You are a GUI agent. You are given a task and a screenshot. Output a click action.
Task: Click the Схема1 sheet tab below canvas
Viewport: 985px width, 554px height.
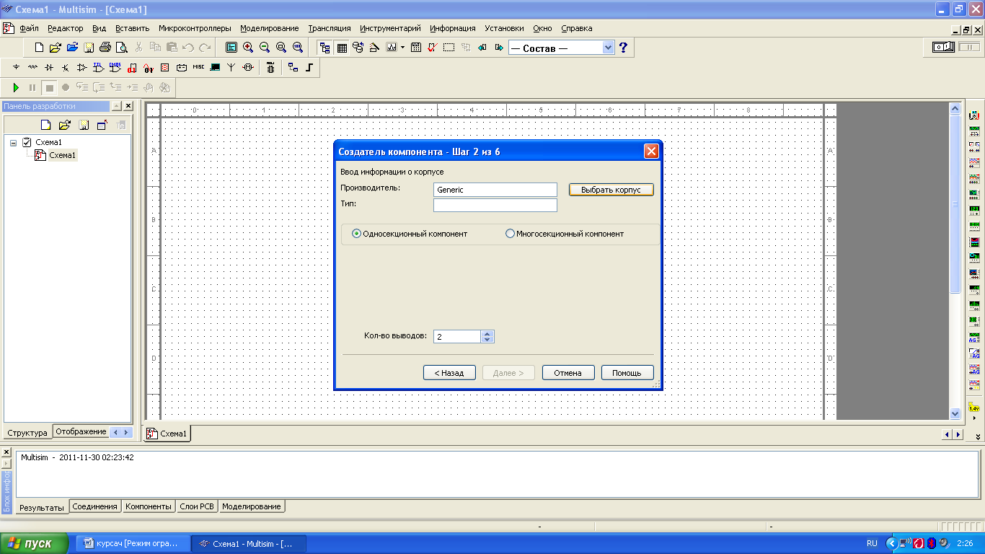pyautogui.click(x=167, y=434)
